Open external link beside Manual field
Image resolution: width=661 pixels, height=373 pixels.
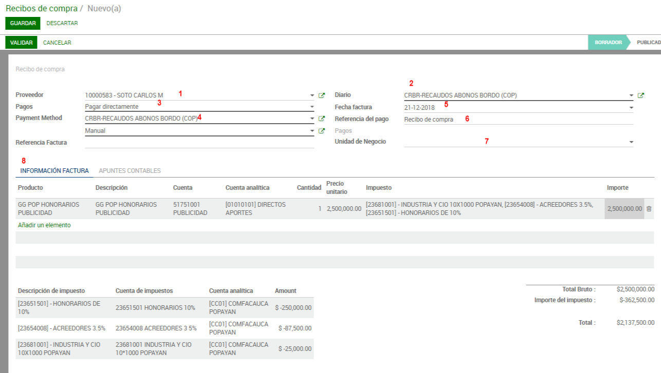(x=322, y=131)
